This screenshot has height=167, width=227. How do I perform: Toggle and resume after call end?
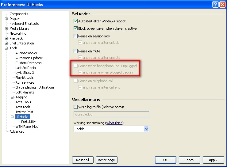[80, 87]
